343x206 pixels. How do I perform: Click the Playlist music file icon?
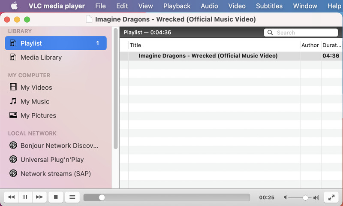13,43
